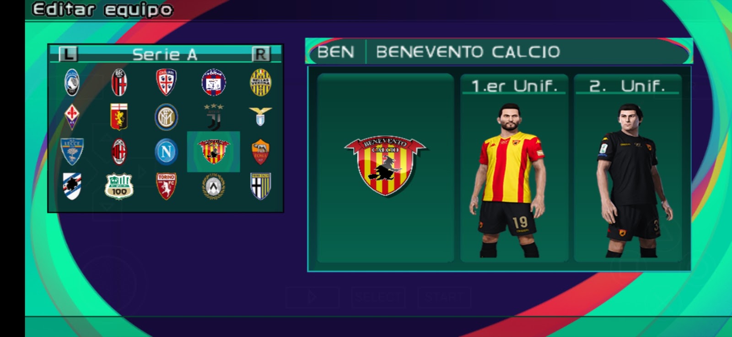Click the large Benevento emblem panel

[x=385, y=168]
